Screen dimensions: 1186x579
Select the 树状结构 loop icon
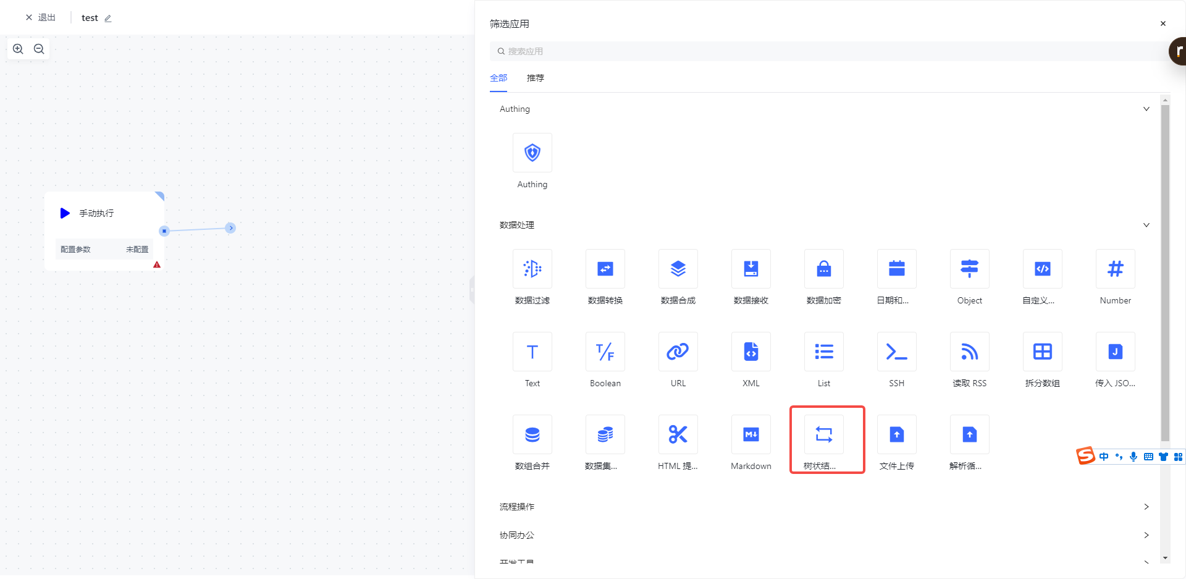coord(823,434)
